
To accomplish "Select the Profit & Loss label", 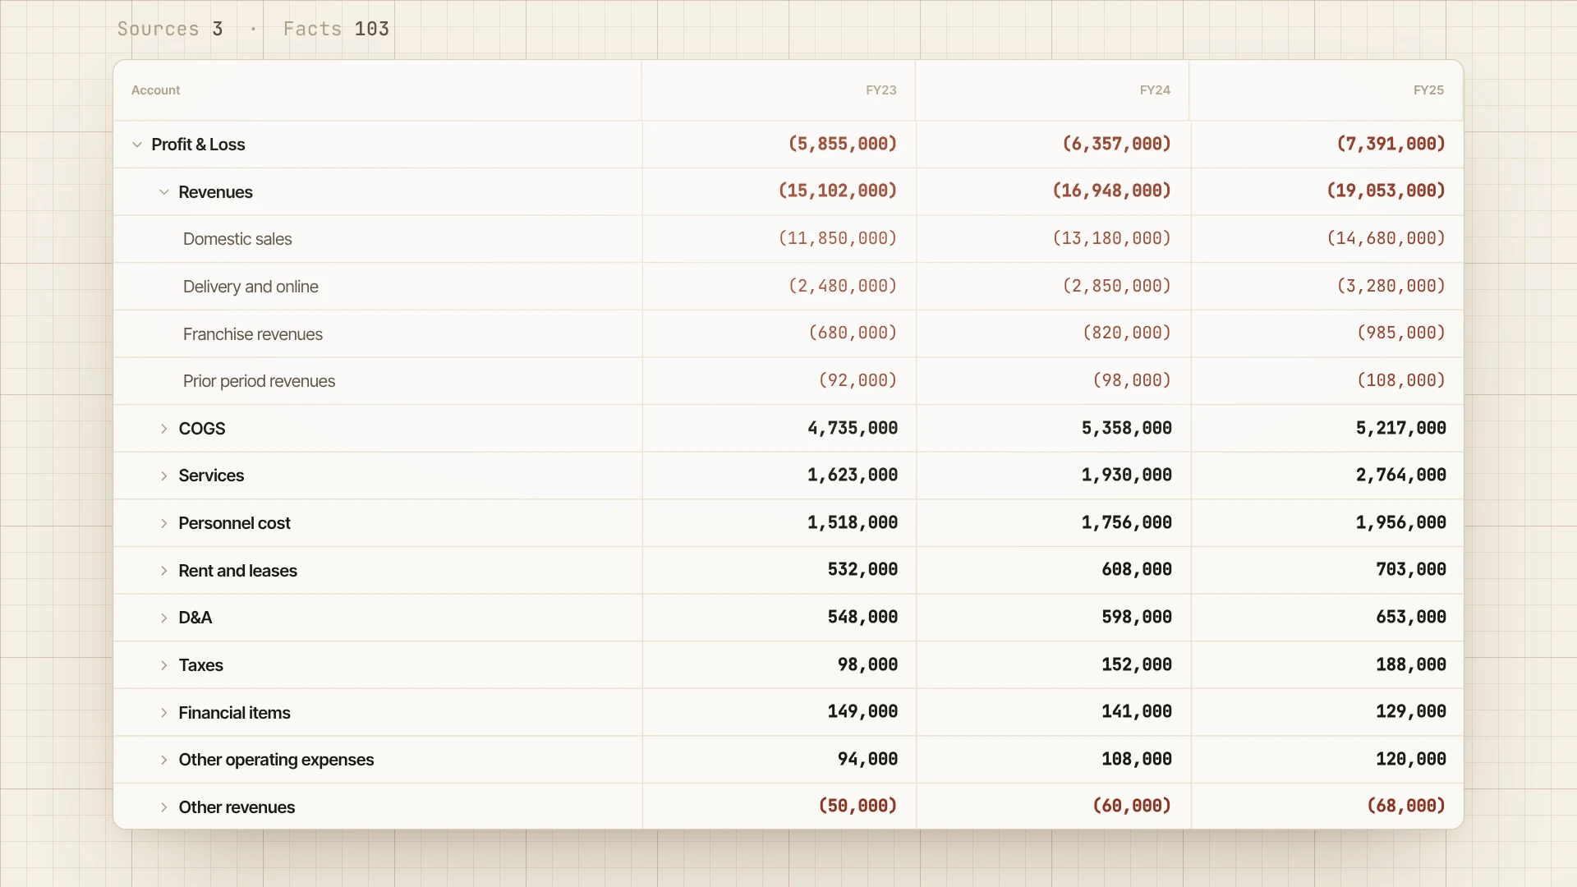I will pos(198,145).
